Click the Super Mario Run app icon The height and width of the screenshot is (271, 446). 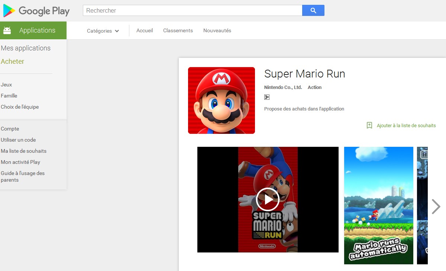point(221,100)
